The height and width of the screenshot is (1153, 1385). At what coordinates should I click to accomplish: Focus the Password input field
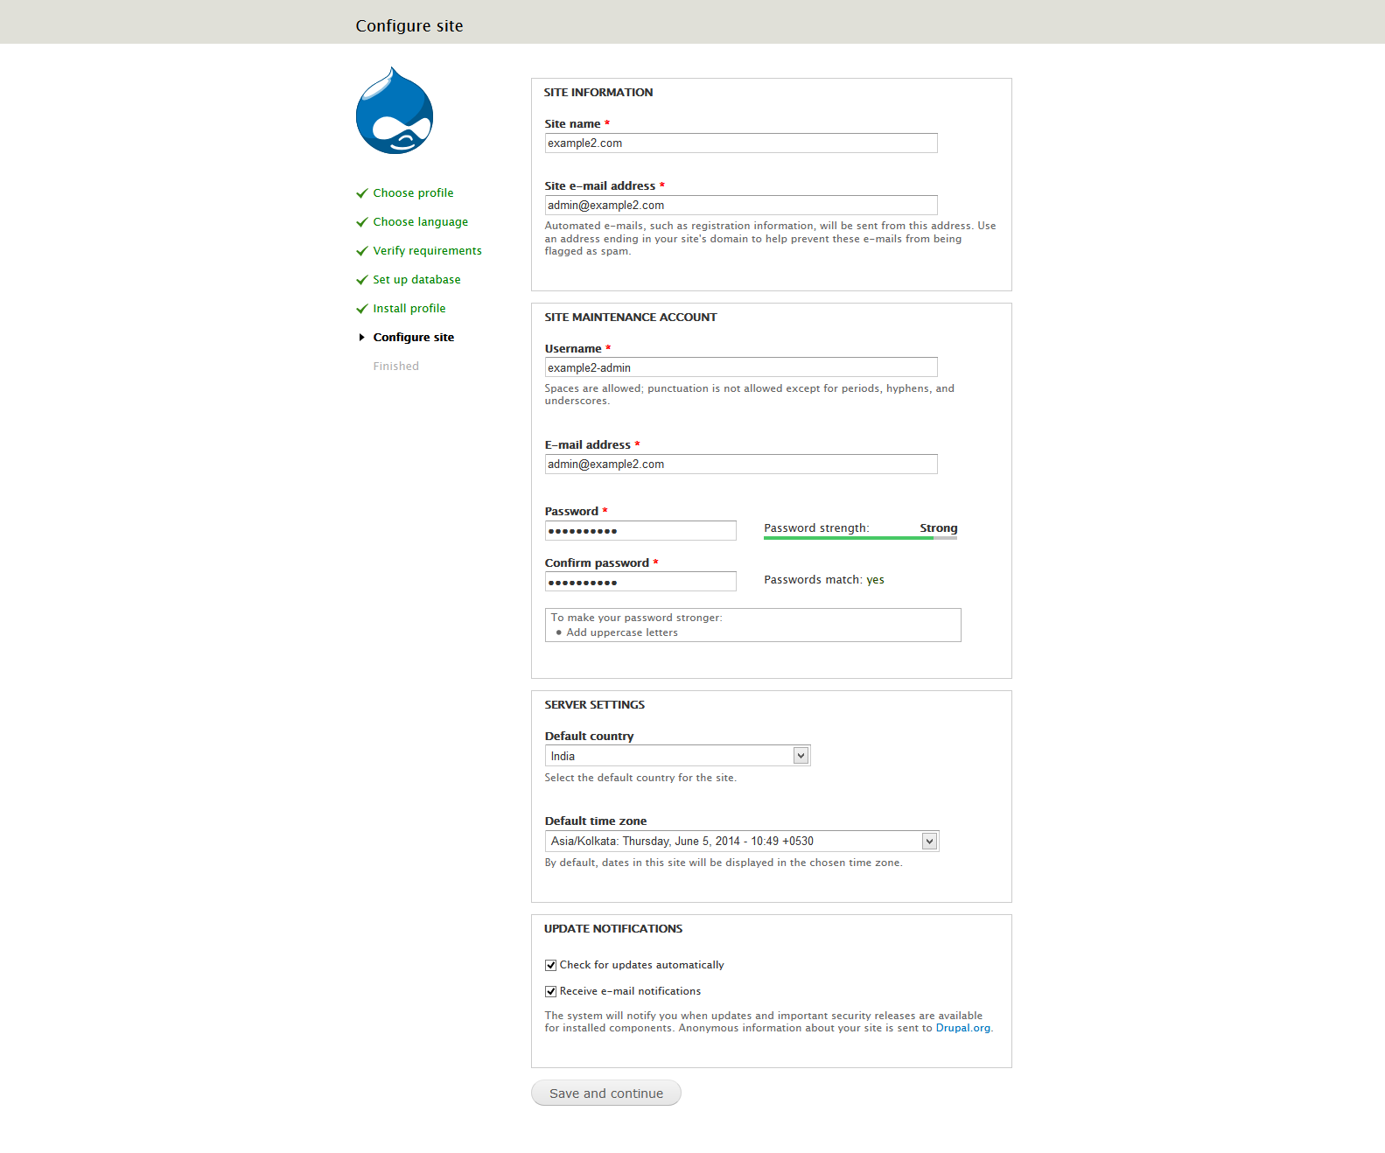coord(640,531)
